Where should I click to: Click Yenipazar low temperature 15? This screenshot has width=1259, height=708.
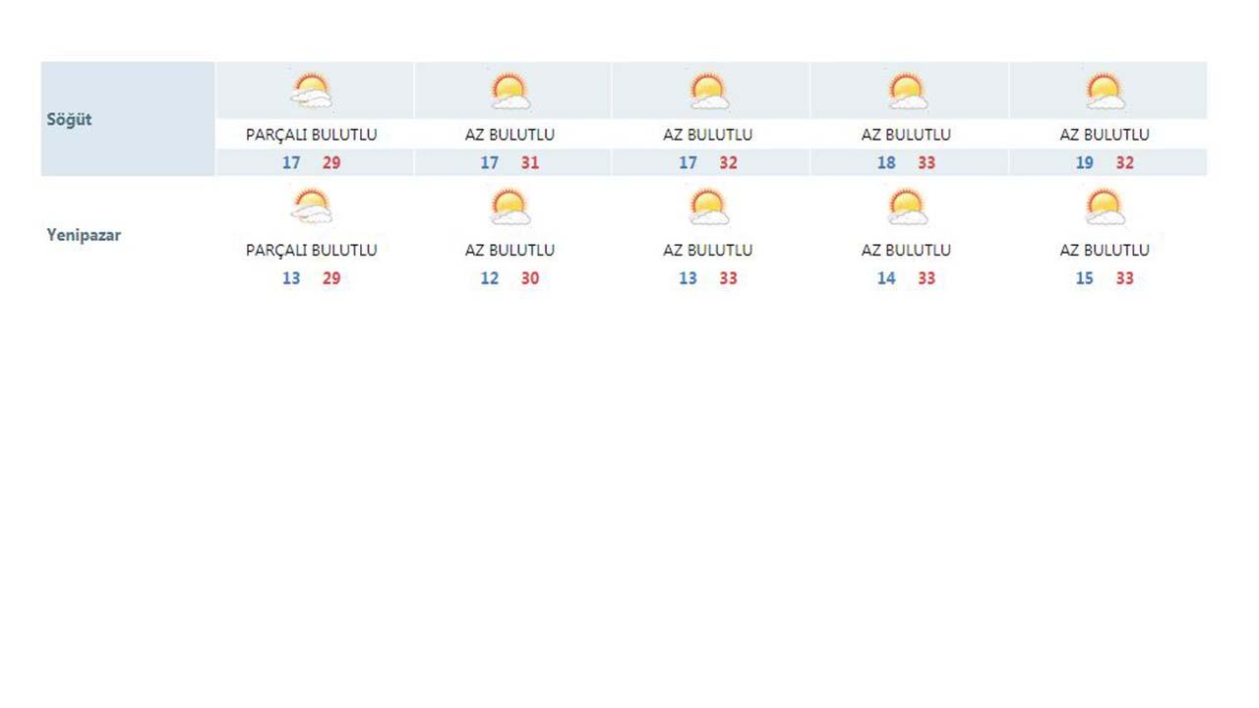pos(1084,279)
